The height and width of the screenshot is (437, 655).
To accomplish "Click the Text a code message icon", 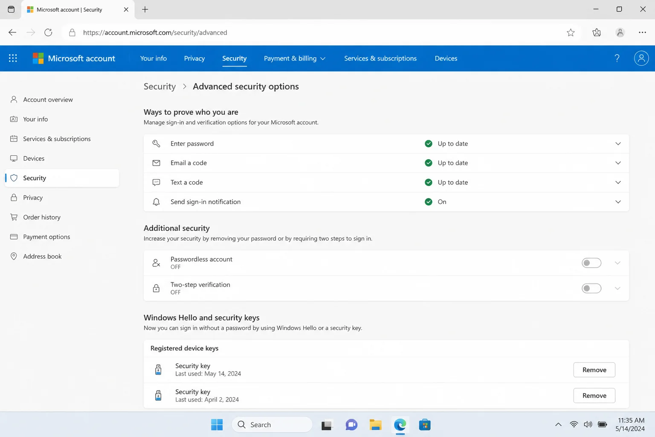I will (x=157, y=182).
